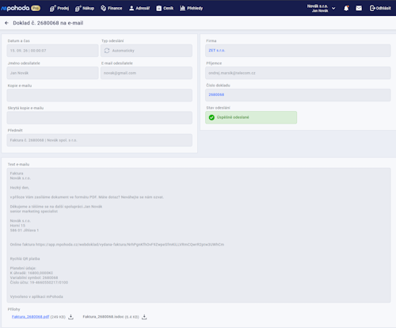Click the Automaticky sync icon
The height and width of the screenshot is (328, 396).
pyautogui.click(x=107, y=51)
